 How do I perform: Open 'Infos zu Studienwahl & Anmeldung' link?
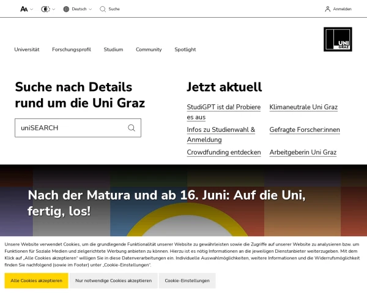click(221, 134)
